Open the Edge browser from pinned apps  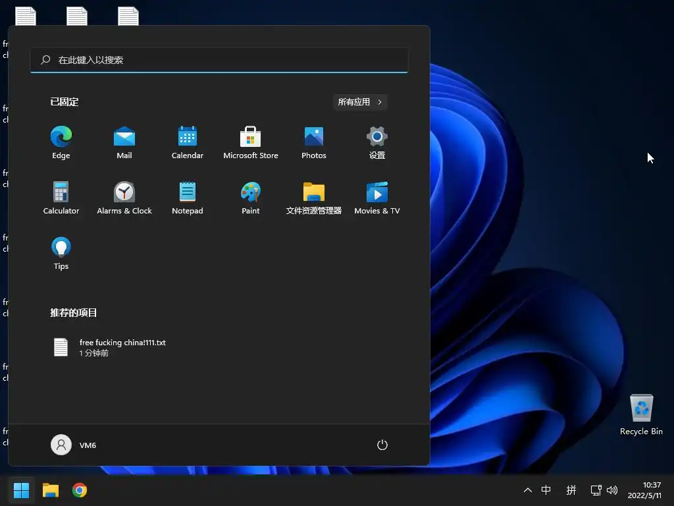[61, 142]
